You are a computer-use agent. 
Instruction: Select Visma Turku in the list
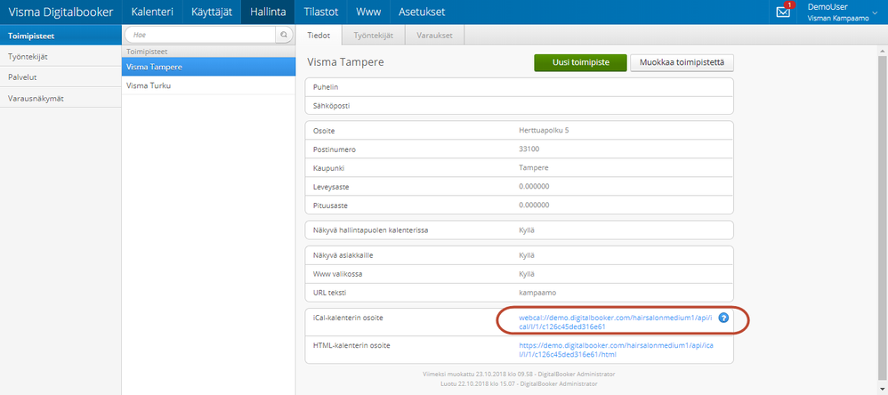(208, 86)
